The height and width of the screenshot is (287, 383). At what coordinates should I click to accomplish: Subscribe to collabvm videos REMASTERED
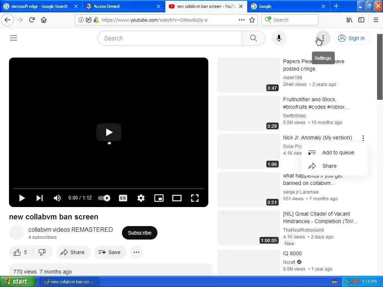coord(140,233)
